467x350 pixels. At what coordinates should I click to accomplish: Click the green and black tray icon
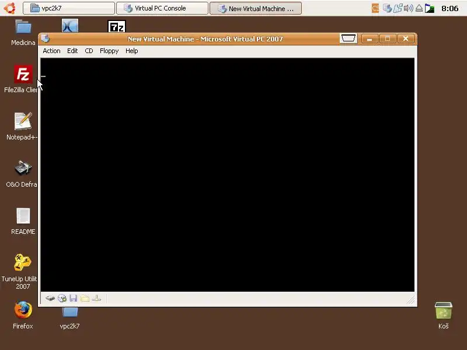pyautogui.click(x=430, y=8)
